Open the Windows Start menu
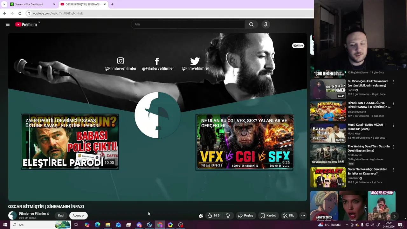The height and width of the screenshot is (229, 407). point(5,225)
